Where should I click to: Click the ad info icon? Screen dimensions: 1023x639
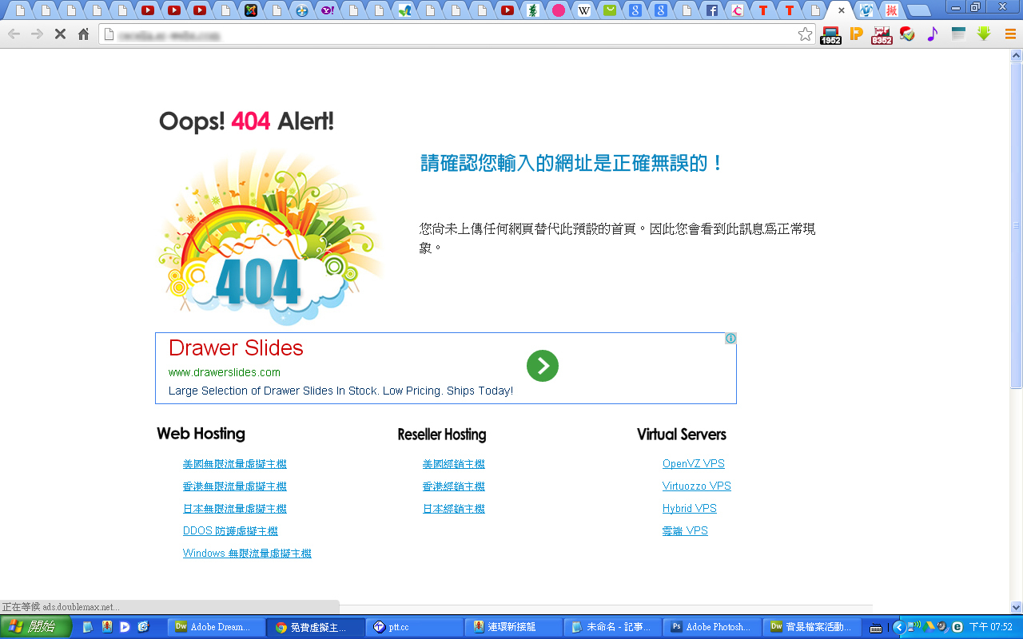(x=730, y=339)
